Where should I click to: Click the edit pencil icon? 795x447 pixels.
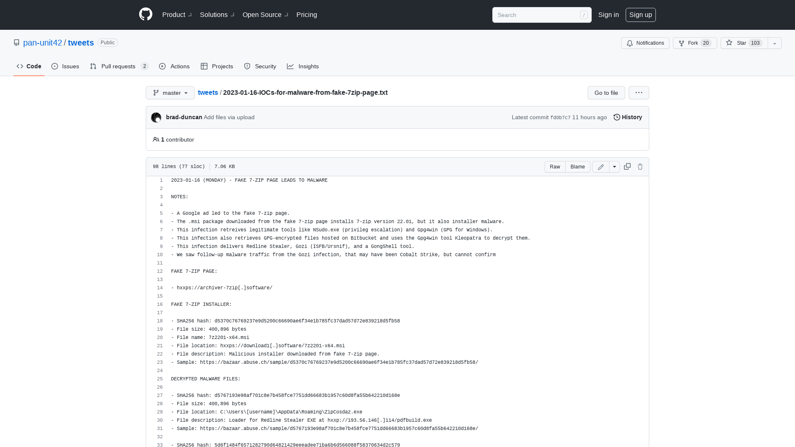pos(601,166)
